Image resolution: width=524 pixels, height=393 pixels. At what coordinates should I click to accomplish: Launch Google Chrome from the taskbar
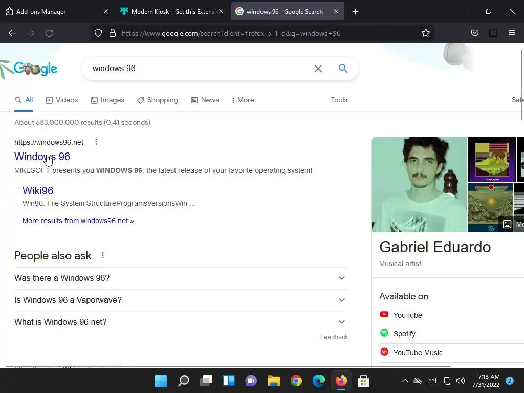point(296,381)
